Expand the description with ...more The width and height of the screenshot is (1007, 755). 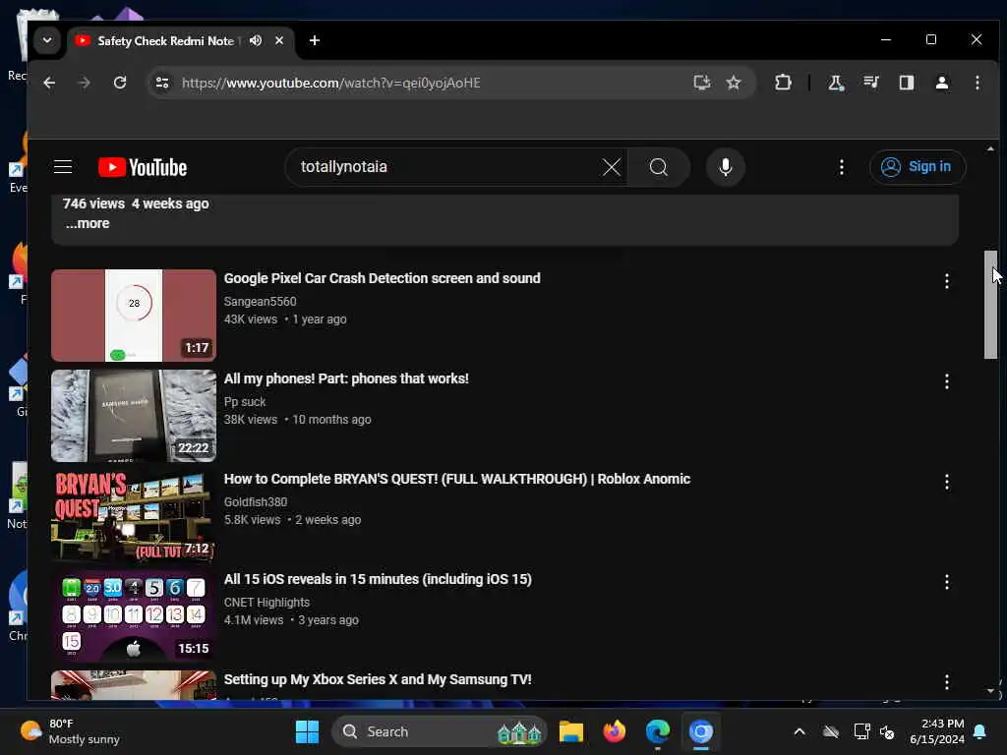point(88,223)
